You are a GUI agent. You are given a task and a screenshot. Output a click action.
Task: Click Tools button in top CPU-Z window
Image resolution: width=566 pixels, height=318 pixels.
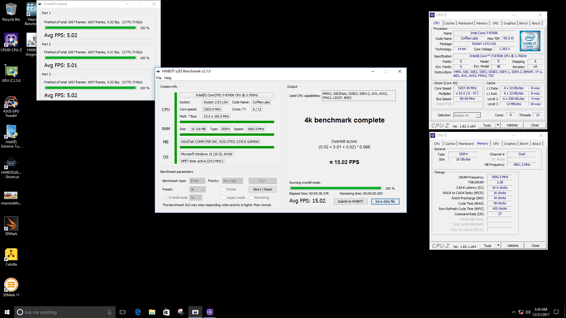487,125
